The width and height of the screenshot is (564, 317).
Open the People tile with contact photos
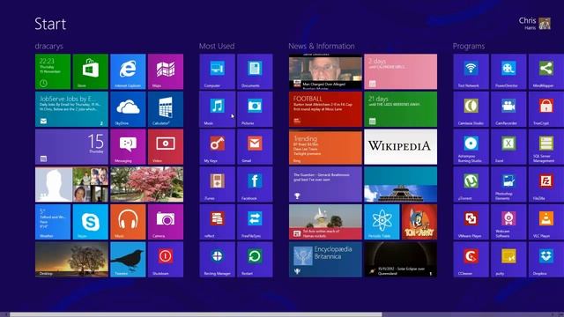pyautogui.click(x=71, y=184)
